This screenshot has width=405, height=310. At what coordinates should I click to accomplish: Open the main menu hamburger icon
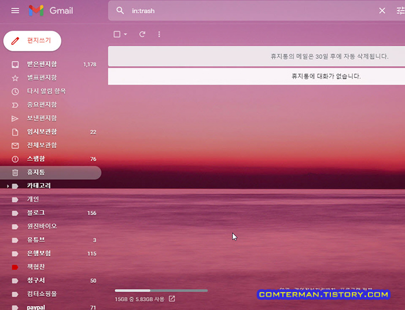(x=15, y=10)
